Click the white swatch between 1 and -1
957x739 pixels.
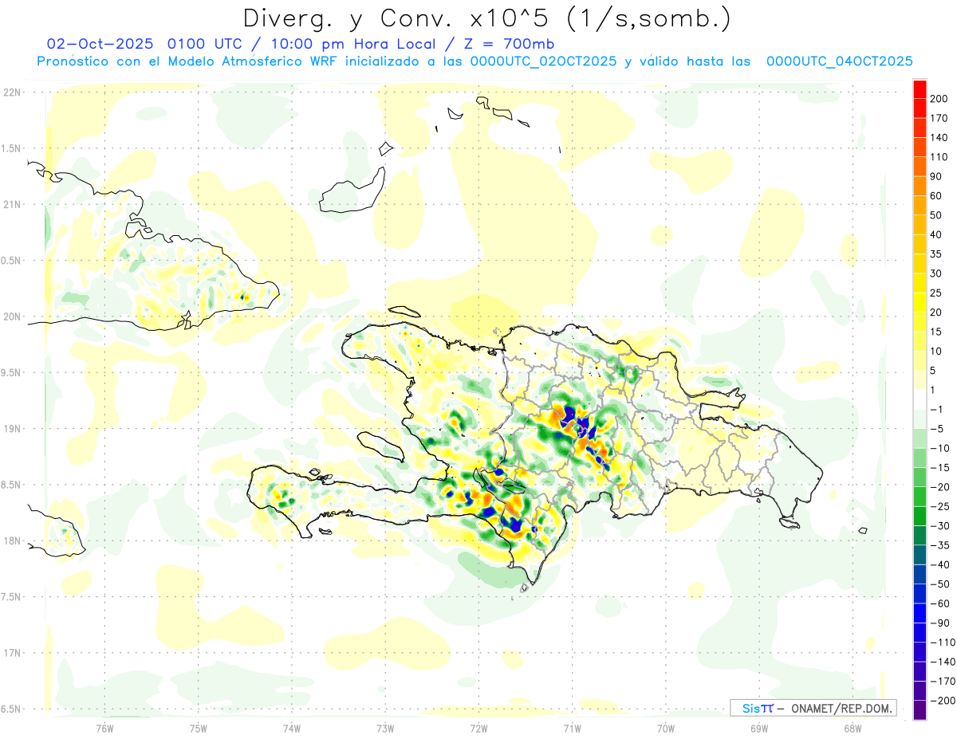[920, 399]
